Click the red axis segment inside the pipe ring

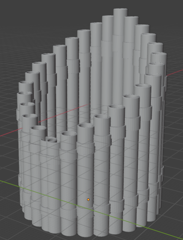64,113
